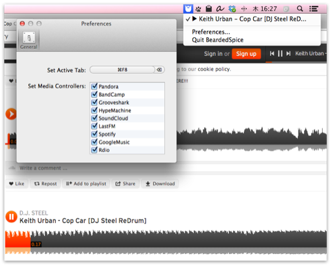The height and width of the screenshot is (265, 331).
Task: Disable the Spotify media controller
Action: tap(94, 134)
